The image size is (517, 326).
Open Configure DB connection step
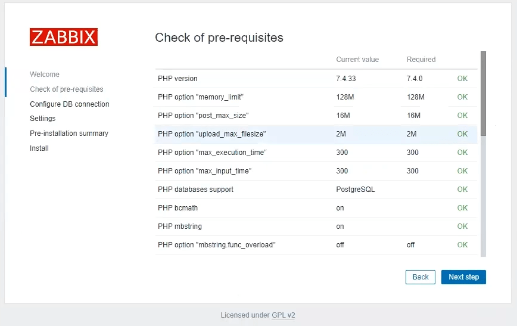70,104
